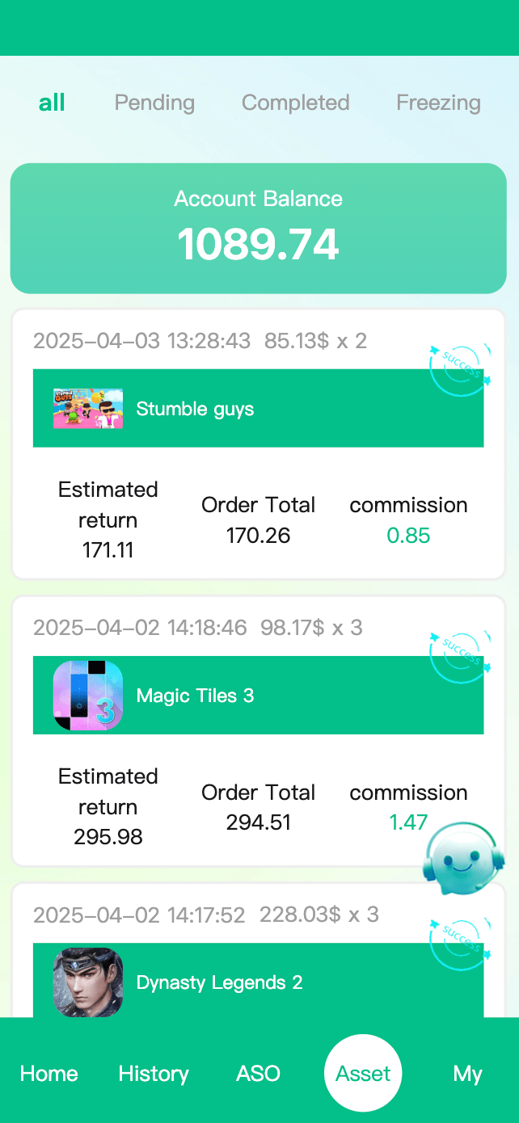This screenshot has width=519, height=1123.
Task: Navigate to the ASO section
Action: 258,1074
